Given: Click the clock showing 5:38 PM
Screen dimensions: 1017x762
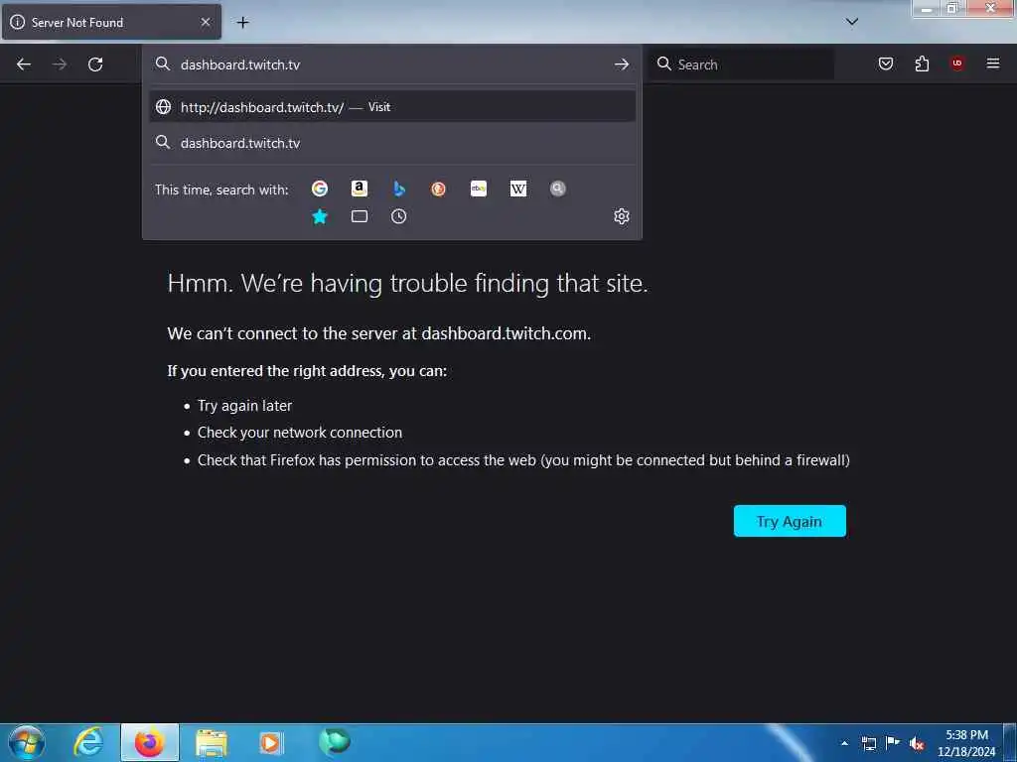Looking at the screenshot, I should click(x=966, y=743).
